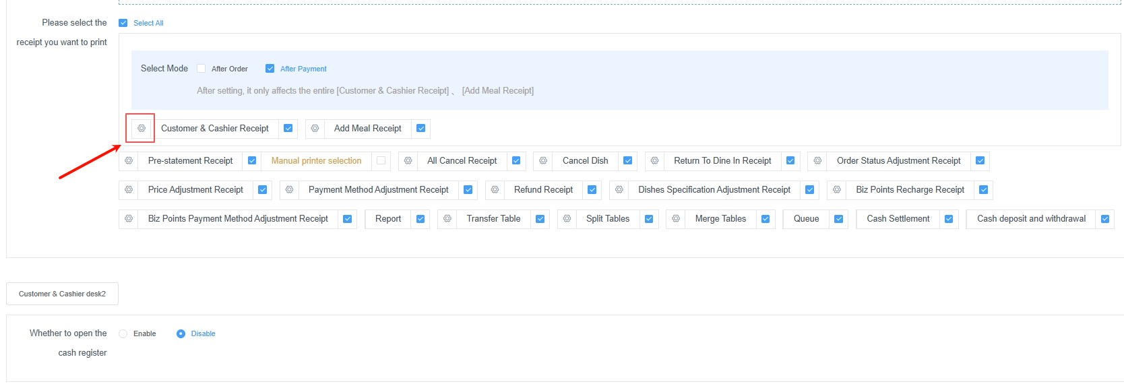This screenshot has height=386, width=1124.
Task: Toggle the Select All checkbox
Action: point(123,23)
